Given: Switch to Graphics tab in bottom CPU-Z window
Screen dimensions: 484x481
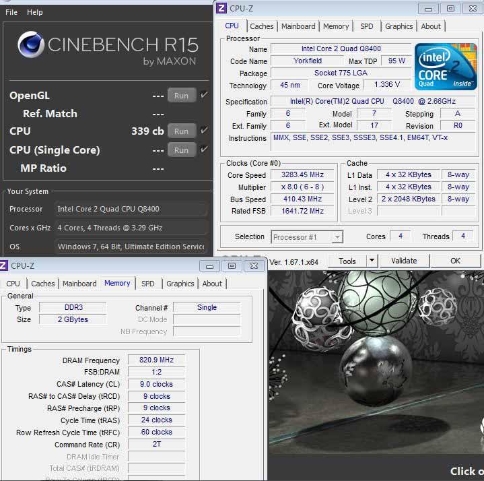Looking at the screenshot, I should pos(180,284).
